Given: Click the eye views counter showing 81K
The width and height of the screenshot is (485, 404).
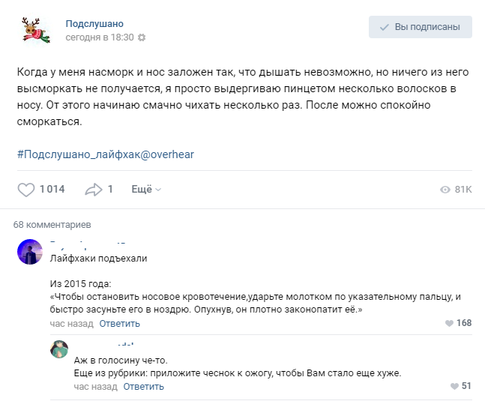Looking at the screenshot, I should click(456, 190).
